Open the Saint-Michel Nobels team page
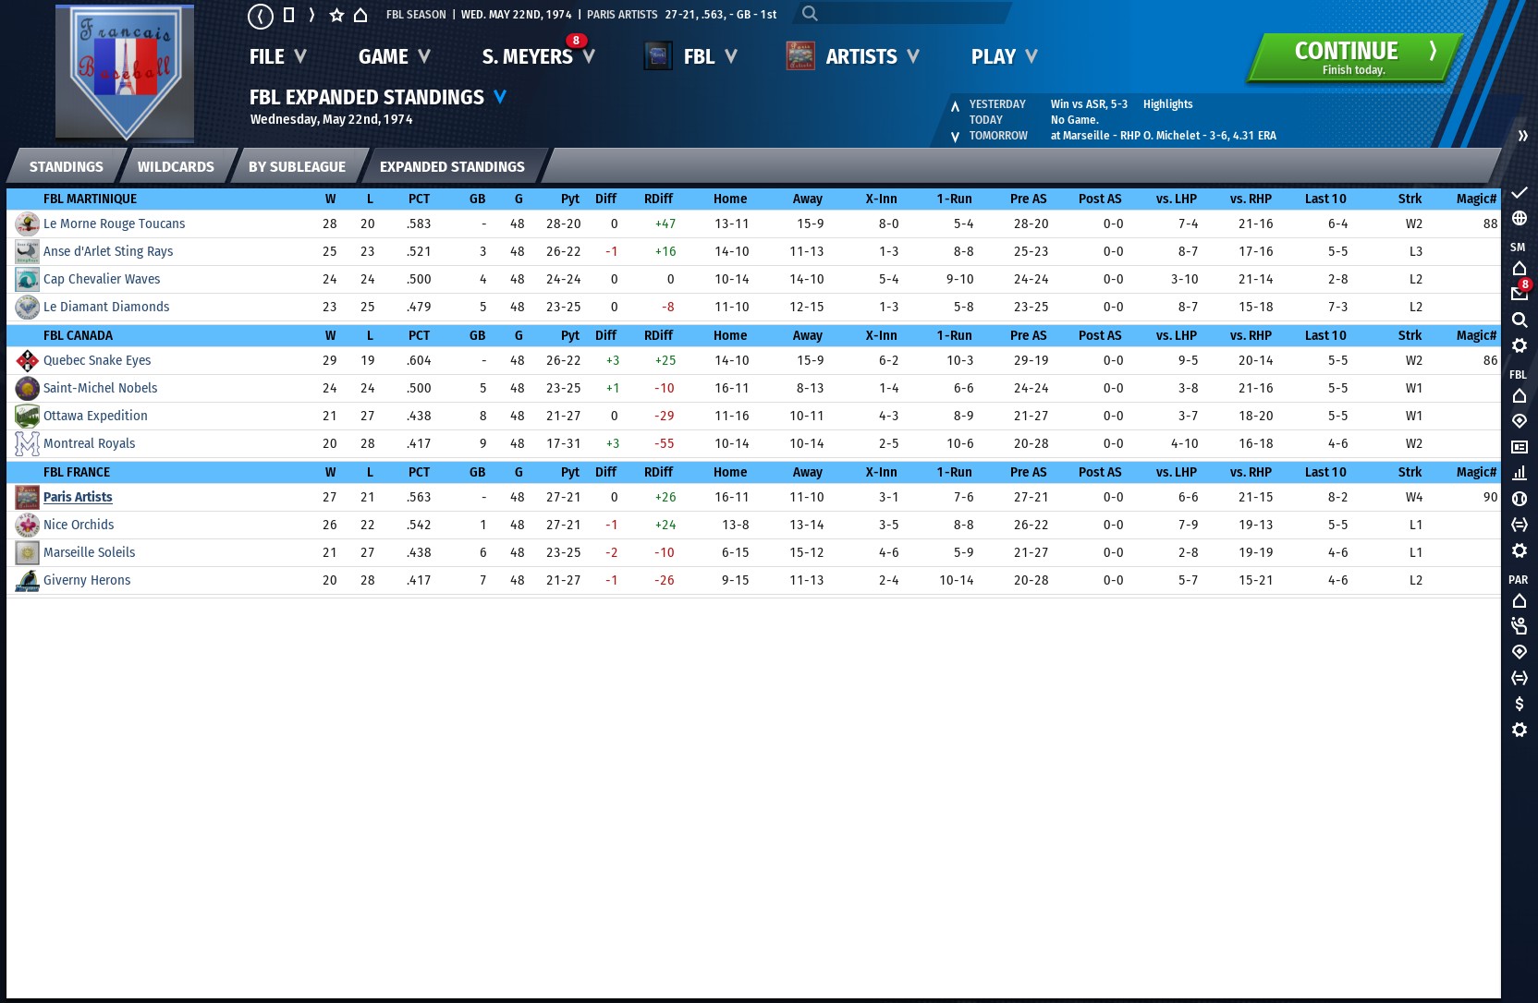Screen dimensions: 1538x1003 point(100,388)
